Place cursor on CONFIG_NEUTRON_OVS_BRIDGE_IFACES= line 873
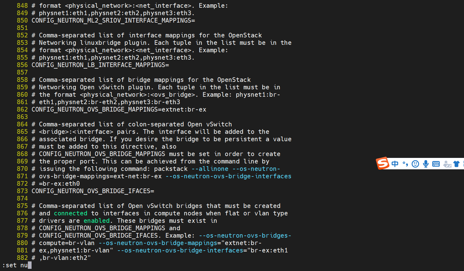The image size is (464, 271). tap(93, 191)
